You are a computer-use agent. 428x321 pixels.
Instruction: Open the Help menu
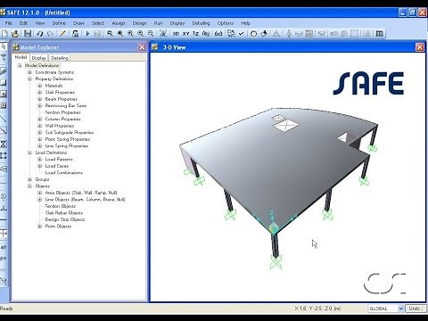coord(245,23)
